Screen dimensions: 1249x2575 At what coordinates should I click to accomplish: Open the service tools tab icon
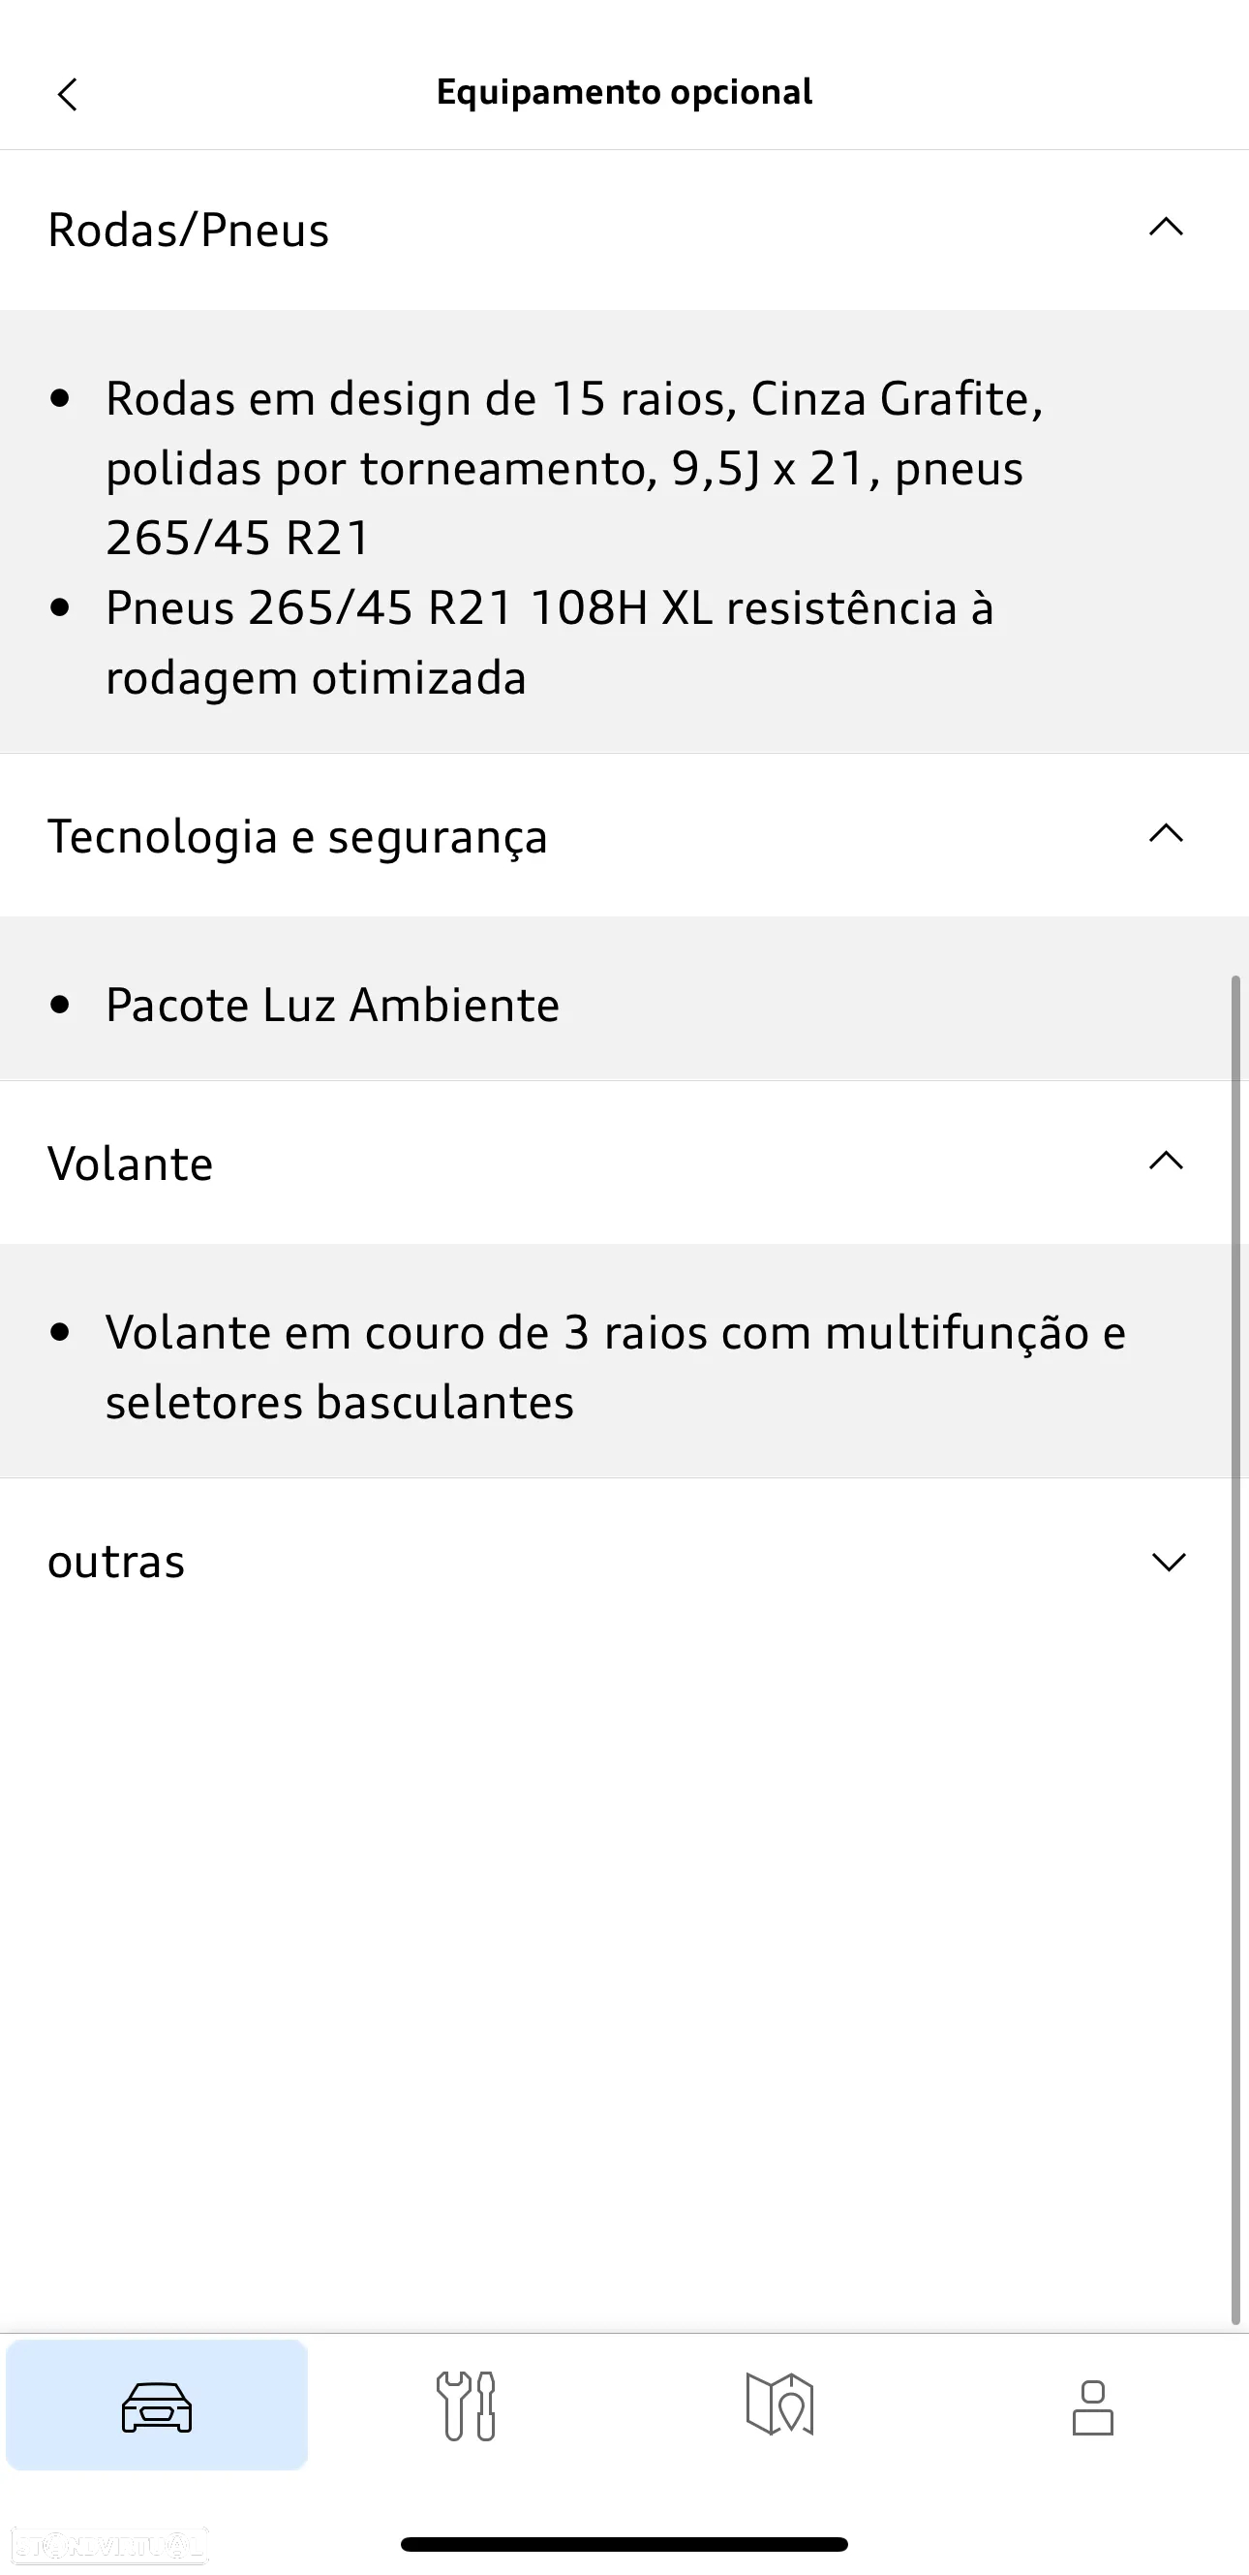[466, 2406]
